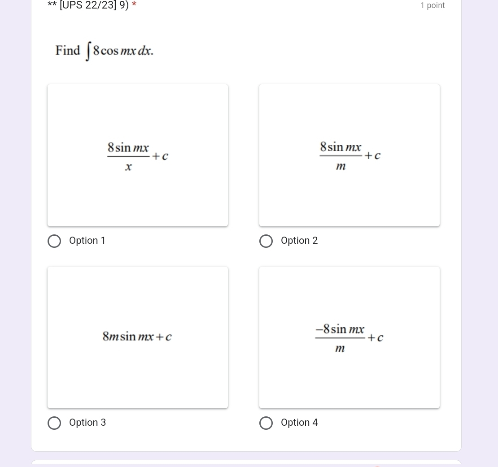This screenshot has height=467, width=498.
Task: Choose the Option 4 radio button
Action: click(x=266, y=423)
